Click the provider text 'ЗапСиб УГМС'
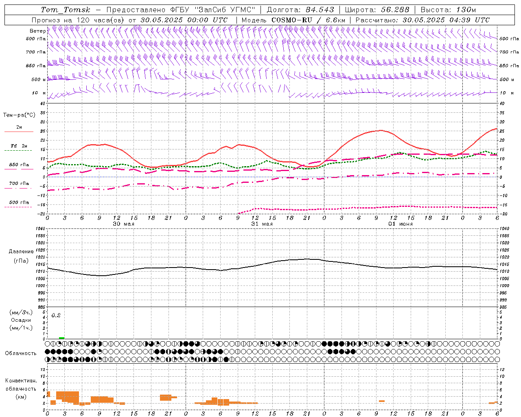The width and height of the screenshot is (521, 417). [225, 10]
